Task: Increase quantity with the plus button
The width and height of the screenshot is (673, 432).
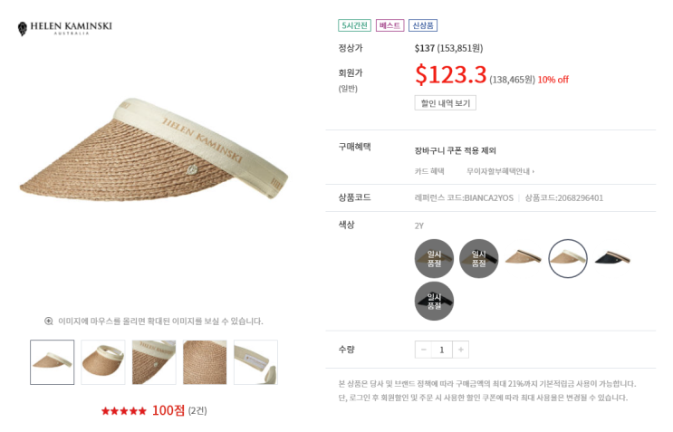Action: point(460,350)
